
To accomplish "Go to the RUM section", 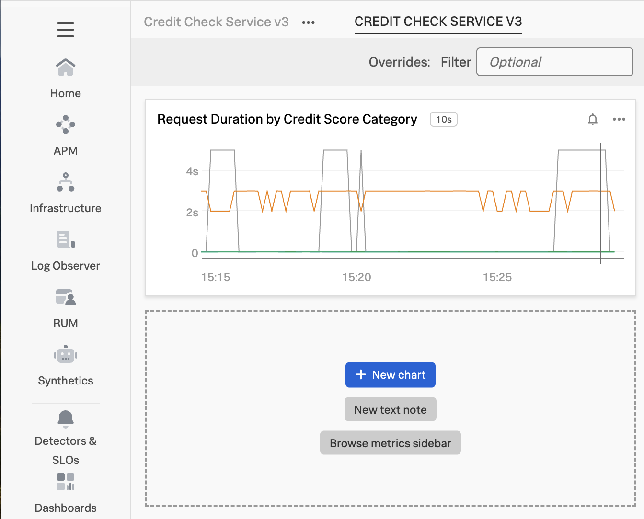I will (65, 308).
